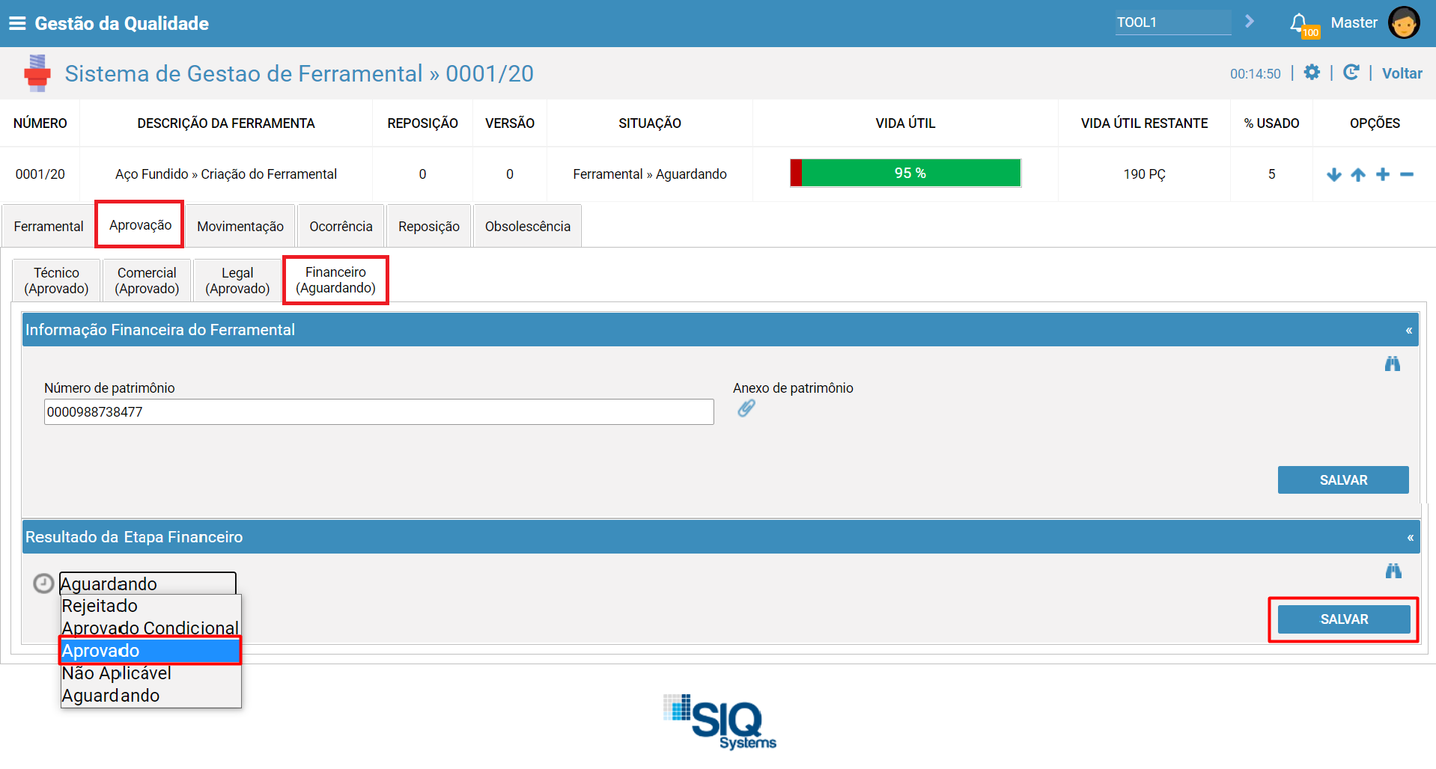Click the arrow next to TOOL1 field
The image size is (1436, 769).
tap(1249, 22)
